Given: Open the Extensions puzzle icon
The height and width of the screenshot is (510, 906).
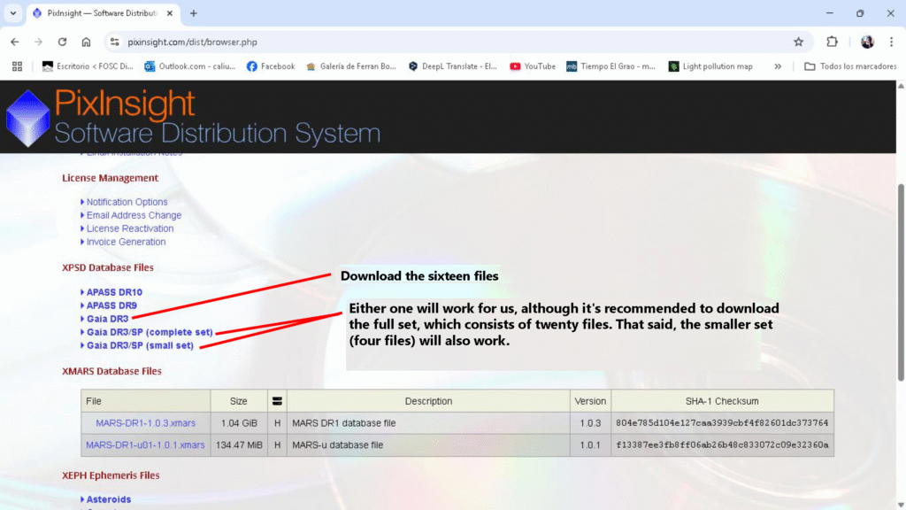Looking at the screenshot, I should pos(832,42).
